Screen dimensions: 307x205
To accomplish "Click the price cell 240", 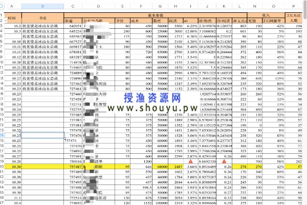I will pos(123,31).
